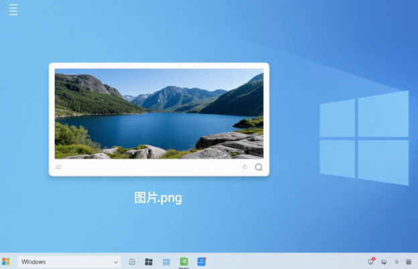Viewport: 418px width, 269px height.
Task: Open the hamburger menu at top-left
Action: click(x=13, y=9)
